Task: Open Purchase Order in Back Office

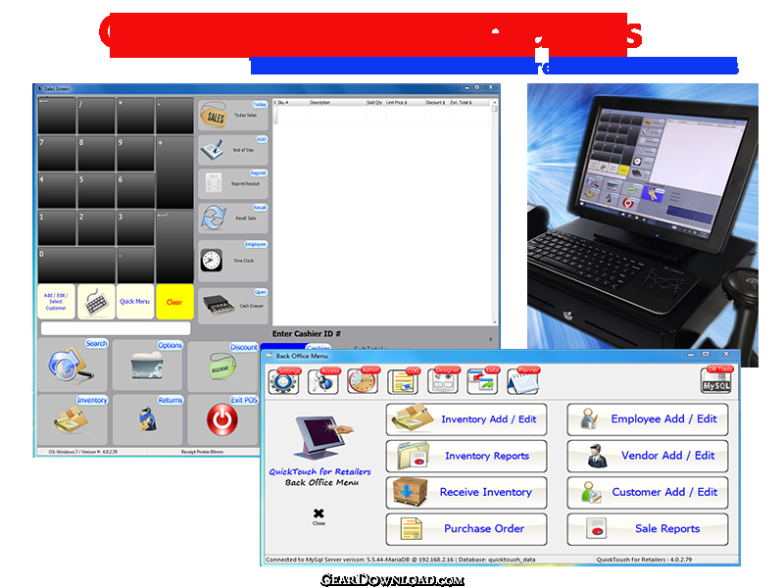Action: tap(466, 528)
